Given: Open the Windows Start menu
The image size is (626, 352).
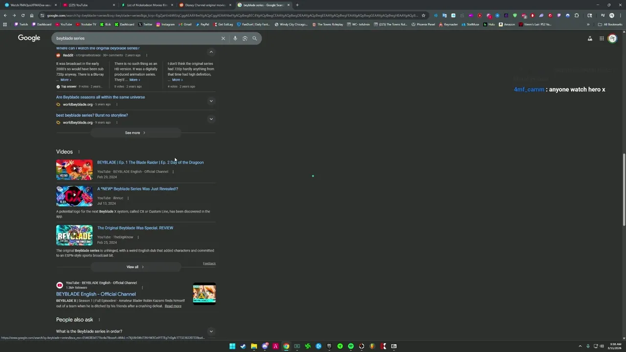Looking at the screenshot, I should click(x=232, y=346).
